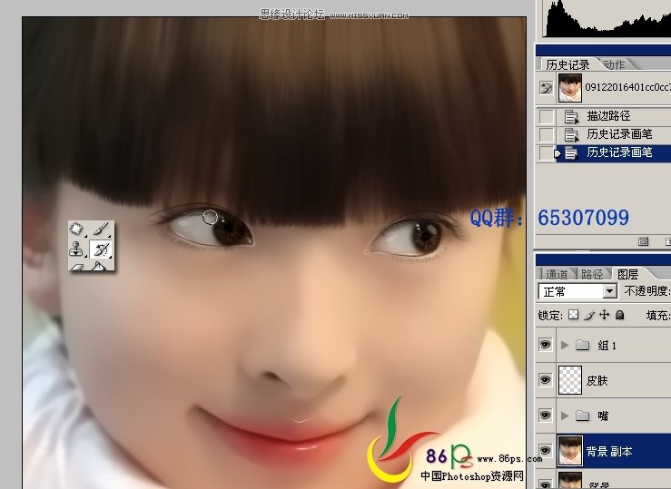
Task: Select the layer named 皮肤
Action: click(x=597, y=380)
